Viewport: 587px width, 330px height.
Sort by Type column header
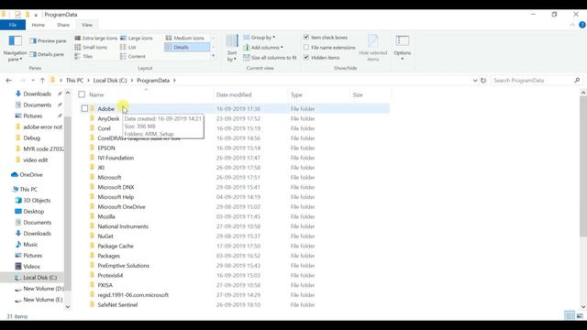coord(296,95)
